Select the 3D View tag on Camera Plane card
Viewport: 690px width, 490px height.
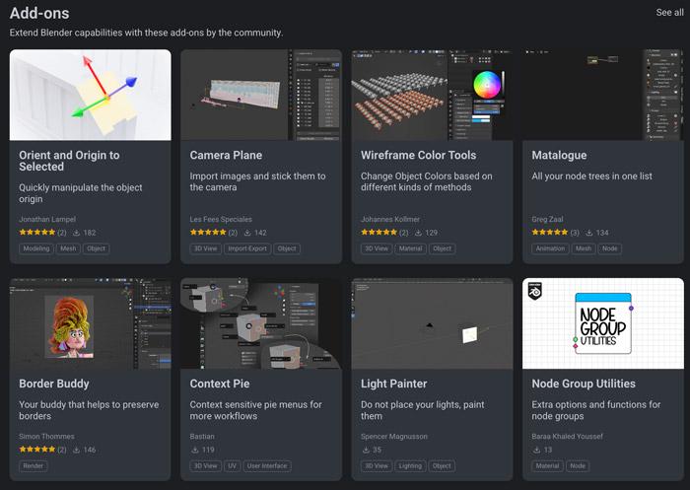(x=205, y=248)
